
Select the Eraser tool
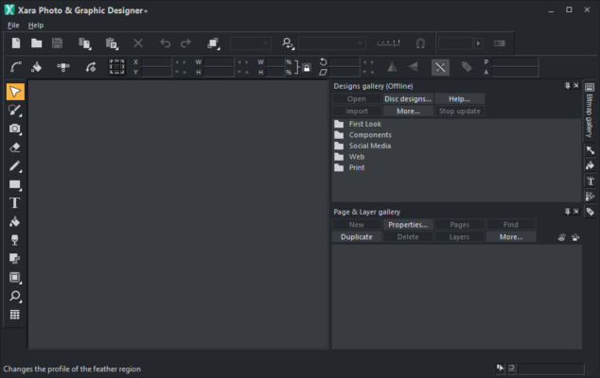pyautogui.click(x=15, y=147)
